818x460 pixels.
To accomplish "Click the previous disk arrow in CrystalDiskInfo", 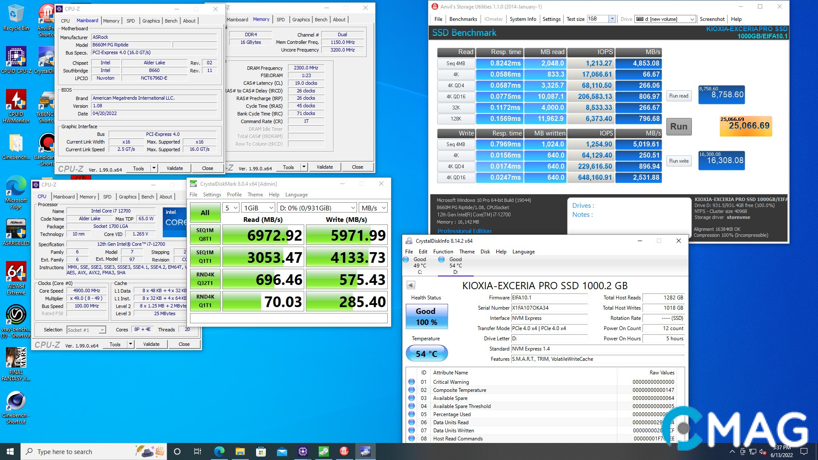I will [411, 285].
